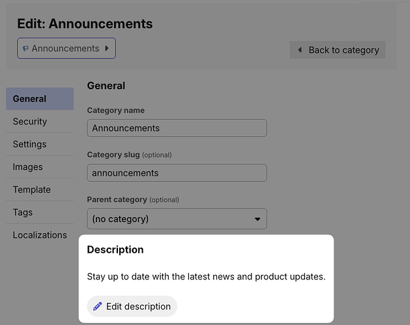Click the Announcements category badge
Image resolution: width=410 pixels, height=325 pixels.
tap(66, 48)
